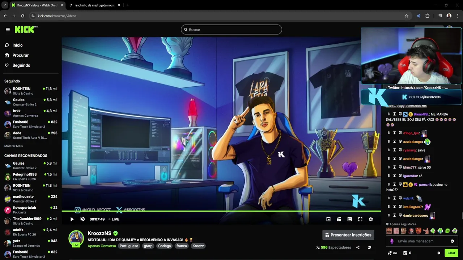Viewport: 463px width, 260px height.
Task: Timeout ryanavg with hourglass icon
Action: click(395, 150)
